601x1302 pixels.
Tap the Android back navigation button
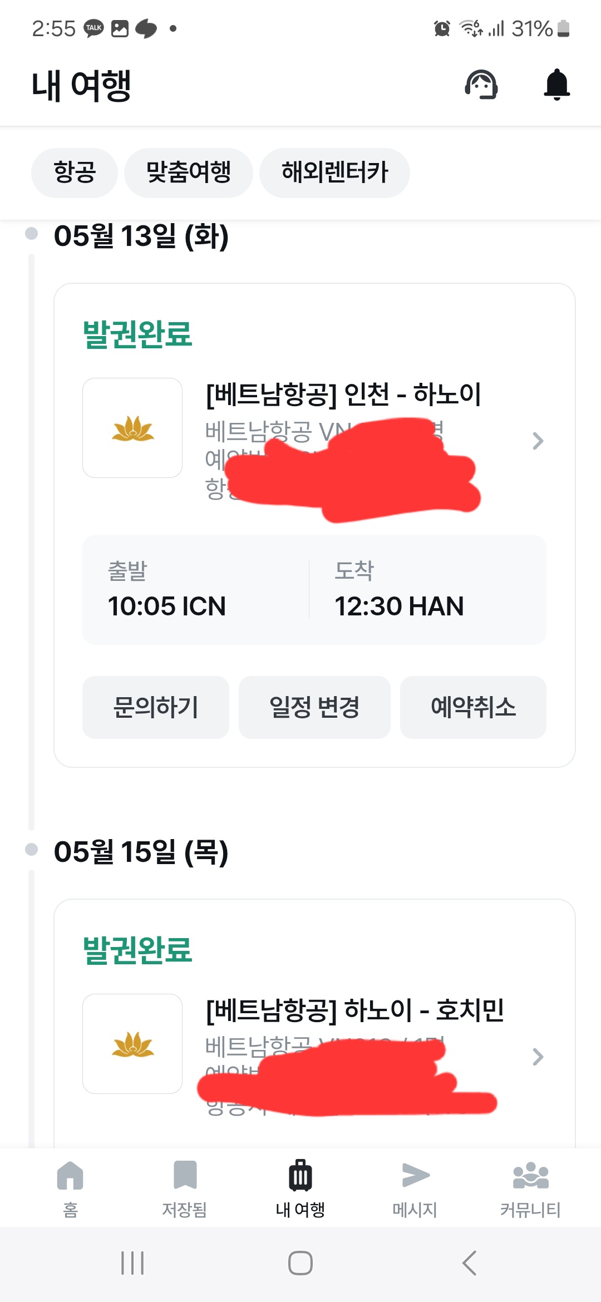click(469, 1262)
